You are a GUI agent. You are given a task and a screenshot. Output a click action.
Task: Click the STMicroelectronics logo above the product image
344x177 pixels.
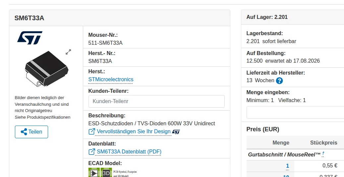29,38
